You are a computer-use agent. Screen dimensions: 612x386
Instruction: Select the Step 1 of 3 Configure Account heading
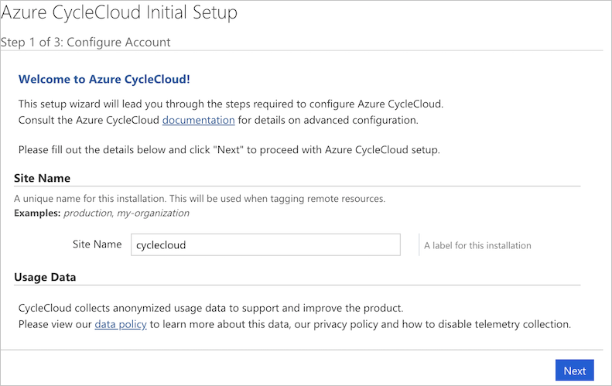pos(85,42)
